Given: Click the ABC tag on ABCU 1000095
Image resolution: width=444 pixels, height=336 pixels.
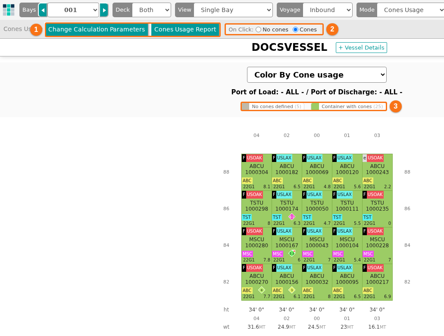Looking at the screenshot, I should coord(338,290).
